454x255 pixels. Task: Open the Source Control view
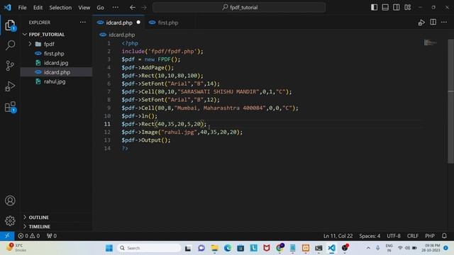tap(10, 66)
